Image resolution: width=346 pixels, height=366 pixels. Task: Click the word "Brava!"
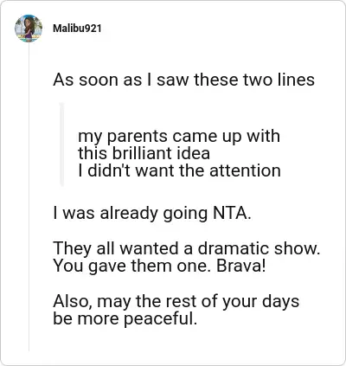240,266
